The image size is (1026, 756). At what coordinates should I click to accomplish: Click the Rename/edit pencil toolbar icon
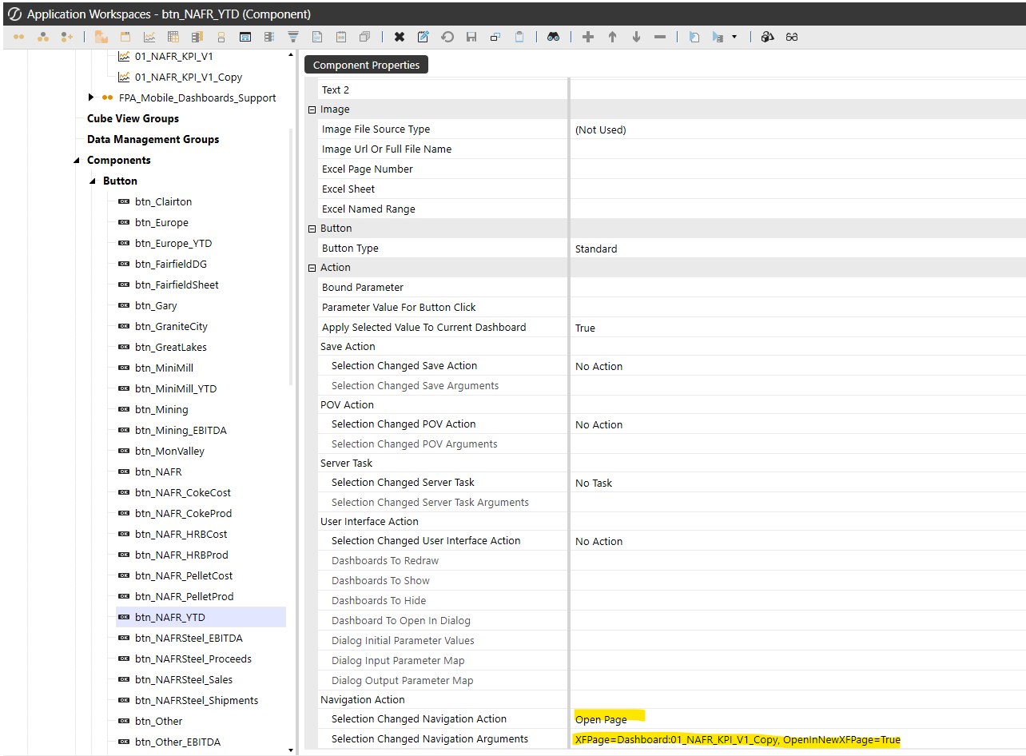tap(424, 37)
